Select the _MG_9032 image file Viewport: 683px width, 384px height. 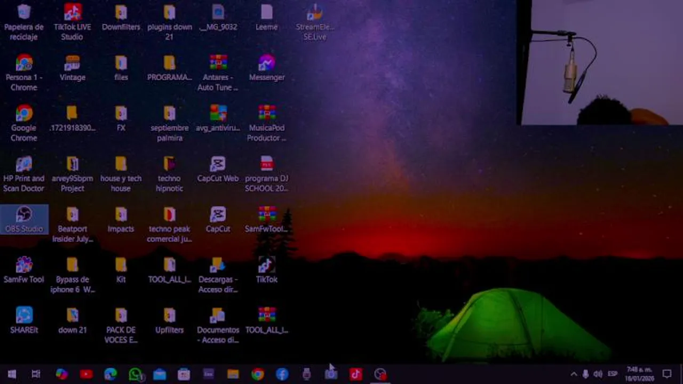218,18
